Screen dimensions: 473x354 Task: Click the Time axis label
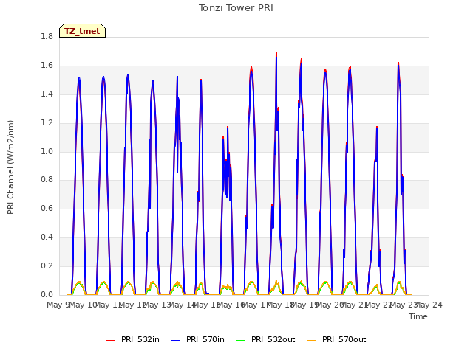(418, 316)
